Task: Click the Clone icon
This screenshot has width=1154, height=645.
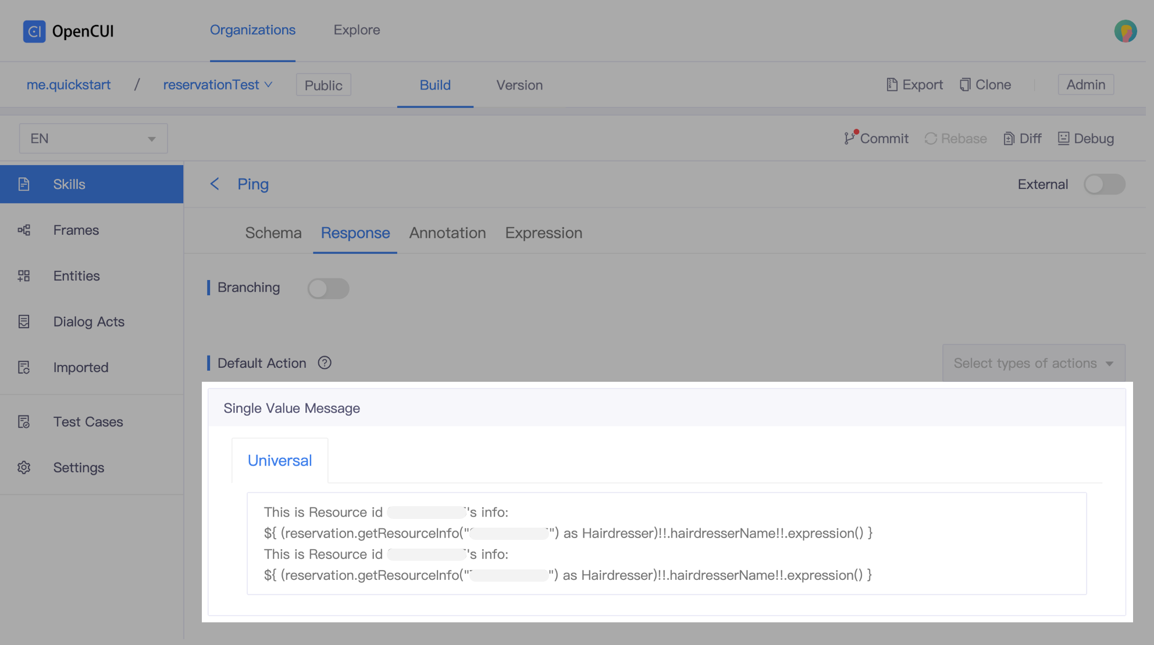Action: click(965, 84)
